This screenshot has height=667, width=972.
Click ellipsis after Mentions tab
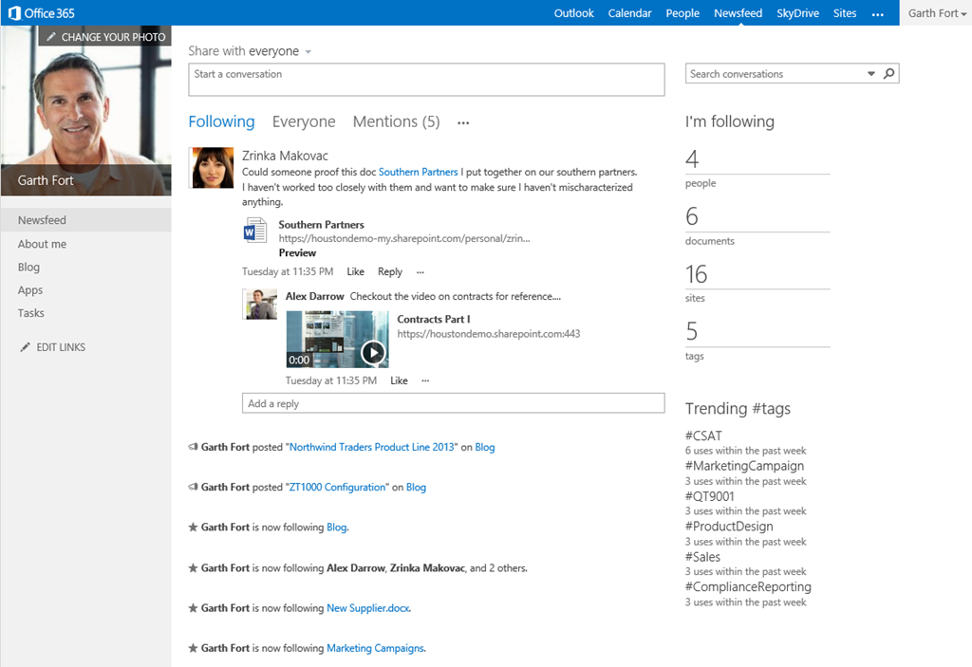pos(463,122)
